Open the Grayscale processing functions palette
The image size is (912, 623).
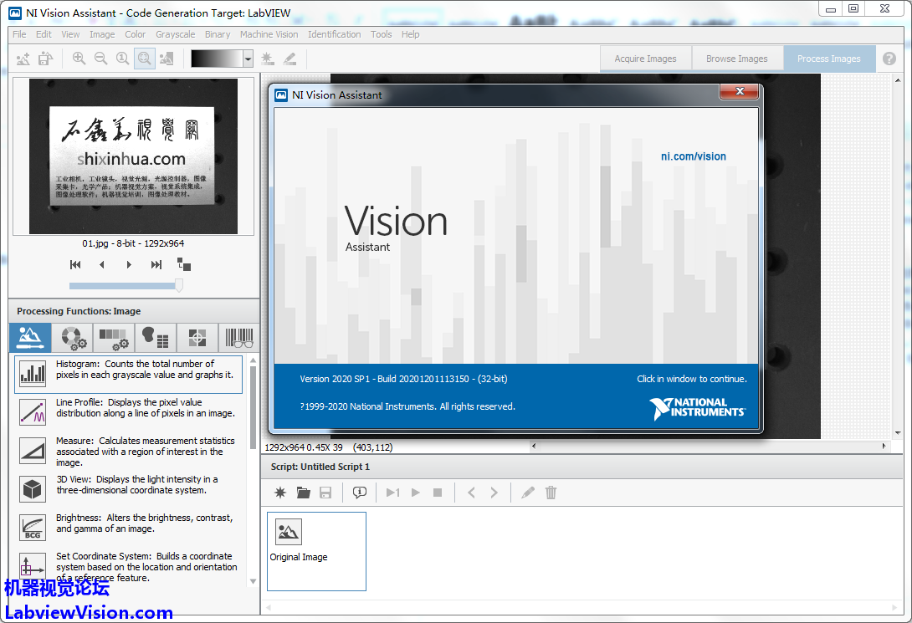tap(113, 338)
